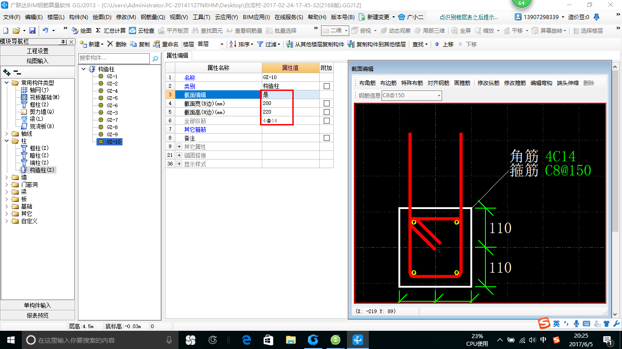This screenshot has width=622, height=349.
Task: Open the 首层 floor dropdown
Action: (x=222, y=45)
